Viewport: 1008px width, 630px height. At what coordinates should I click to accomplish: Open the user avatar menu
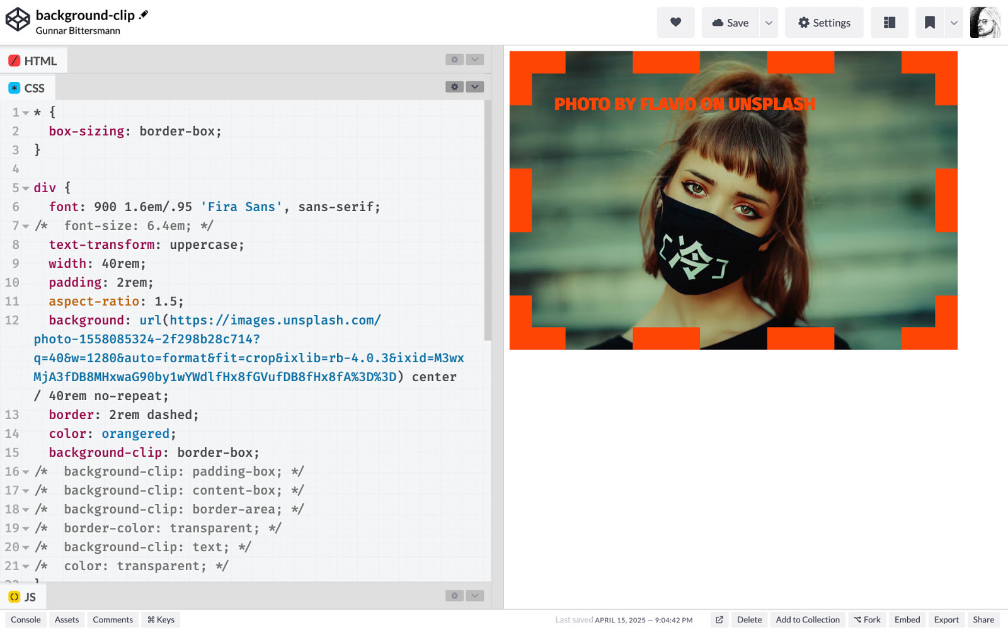click(x=985, y=23)
